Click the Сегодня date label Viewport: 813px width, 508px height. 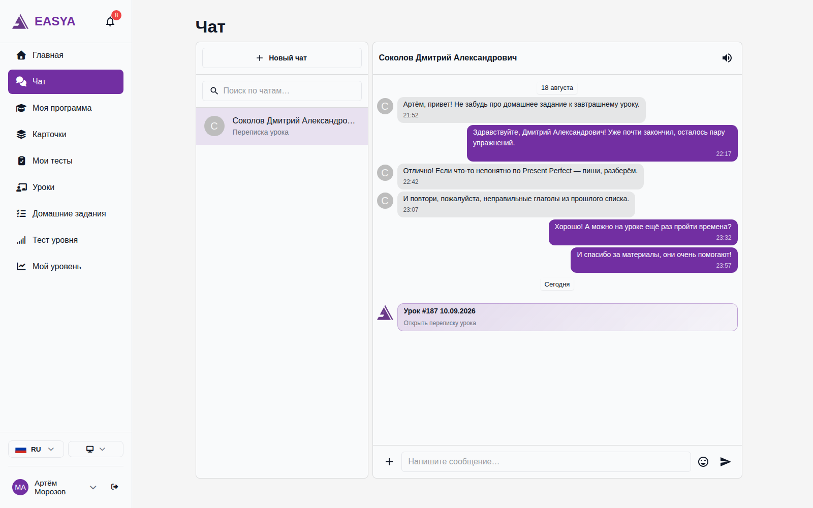pyautogui.click(x=557, y=284)
